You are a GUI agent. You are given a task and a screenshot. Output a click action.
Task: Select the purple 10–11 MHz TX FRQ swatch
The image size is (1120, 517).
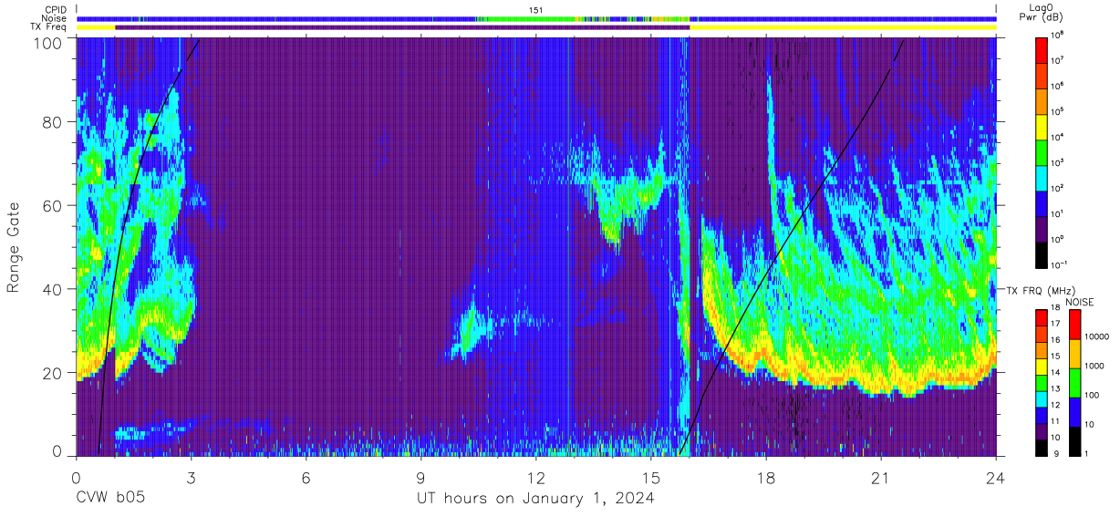tap(1042, 430)
